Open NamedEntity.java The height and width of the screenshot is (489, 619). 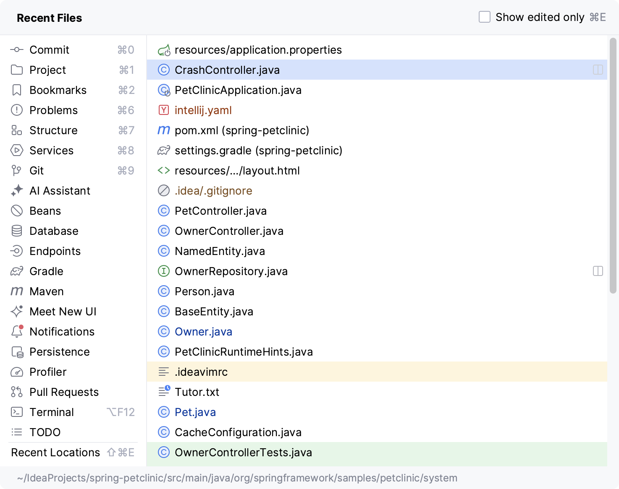click(377, 251)
